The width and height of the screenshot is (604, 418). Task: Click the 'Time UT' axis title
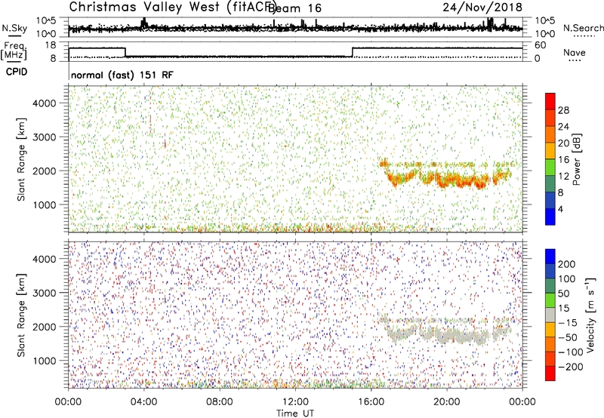pyautogui.click(x=295, y=413)
